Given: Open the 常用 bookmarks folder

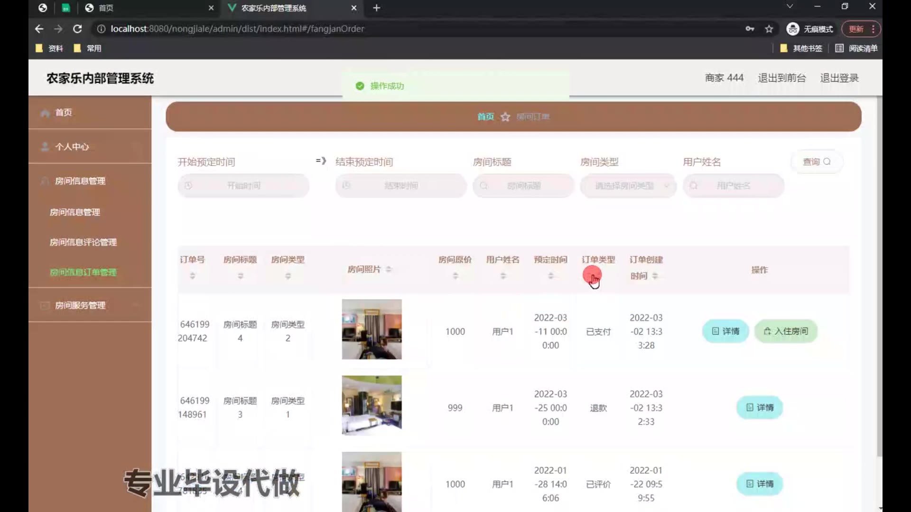Looking at the screenshot, I should pyautogui.click(x=88, y=48).
